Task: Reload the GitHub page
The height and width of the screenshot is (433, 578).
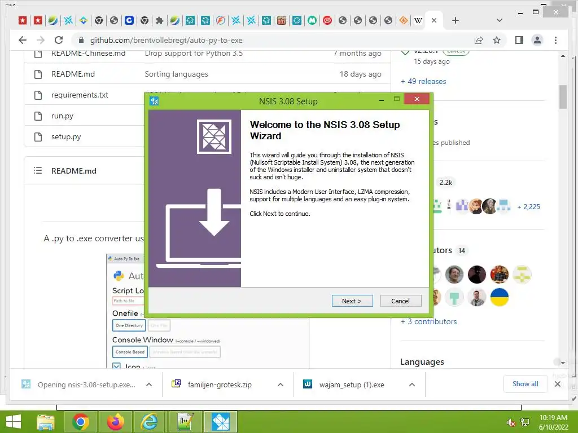Action: tap(59, 40)
